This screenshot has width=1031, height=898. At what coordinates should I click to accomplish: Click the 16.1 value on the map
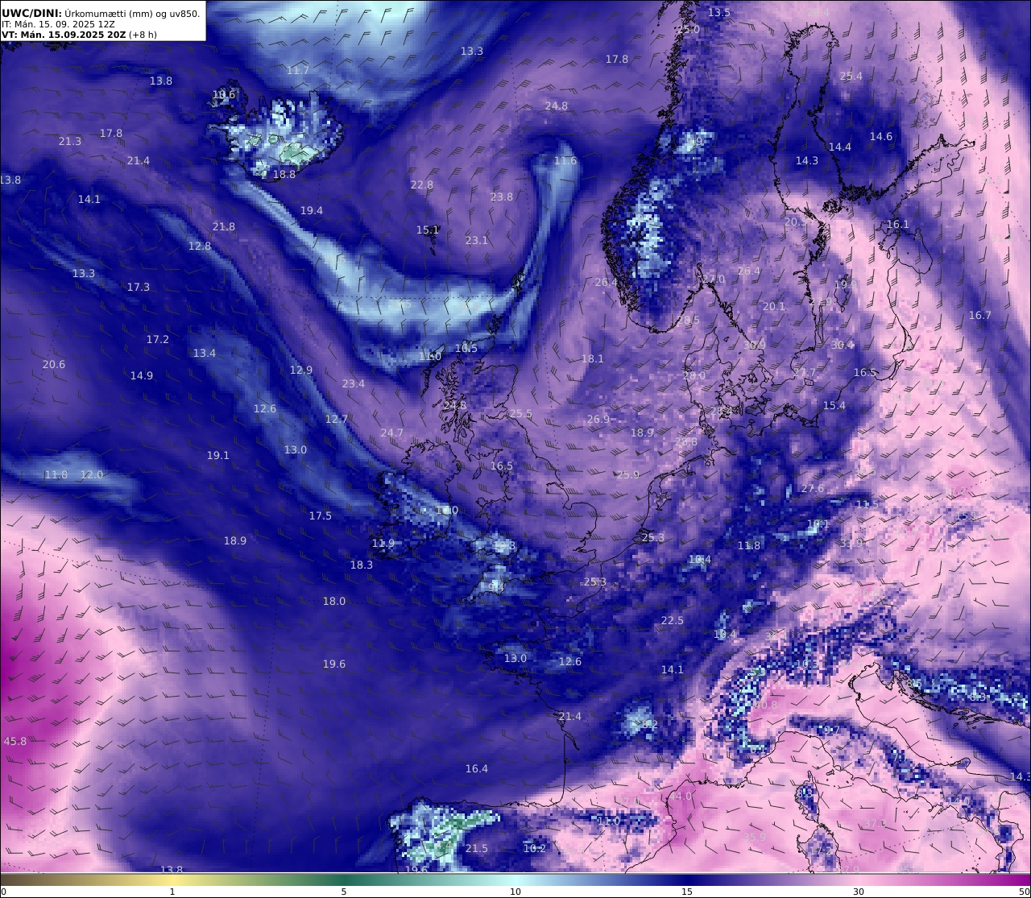click(898, 225)
